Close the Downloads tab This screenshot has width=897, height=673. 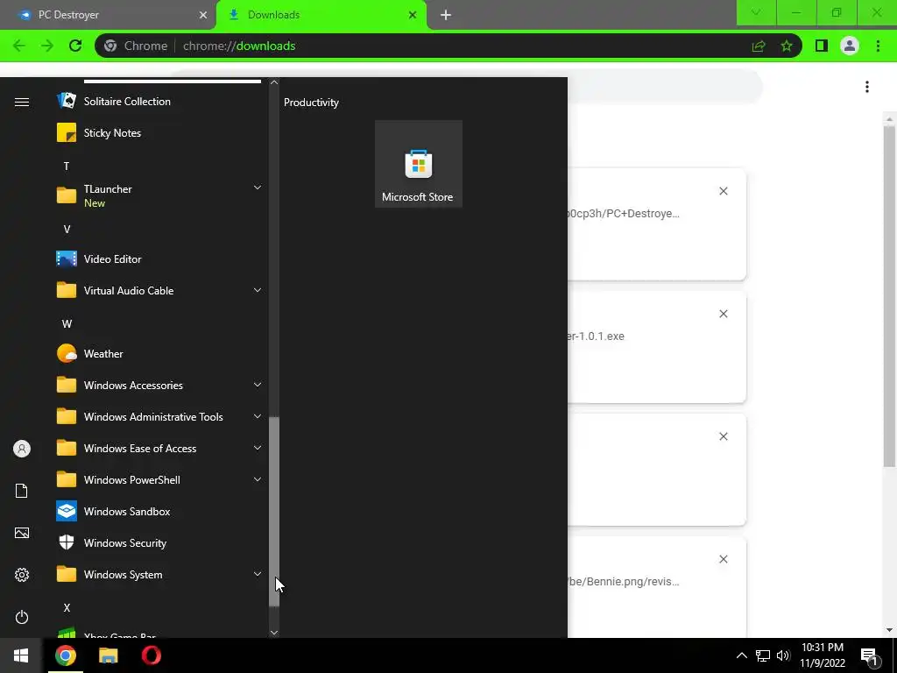(x=413, y=15)
